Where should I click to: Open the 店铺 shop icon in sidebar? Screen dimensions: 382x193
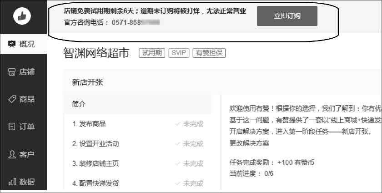(12, 72)
